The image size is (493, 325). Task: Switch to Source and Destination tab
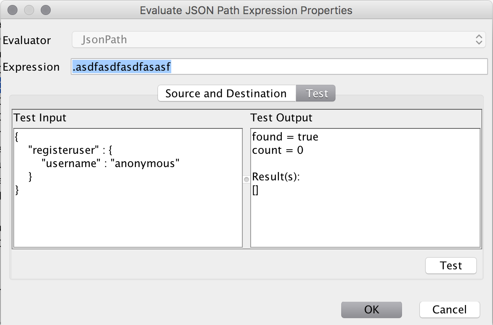click(226, 94)
